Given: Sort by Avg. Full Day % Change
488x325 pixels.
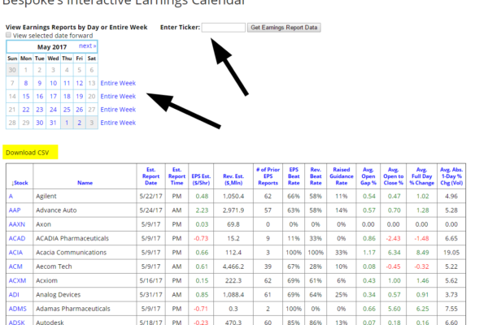Looking at the screenshot, I should tap(421, 176).
